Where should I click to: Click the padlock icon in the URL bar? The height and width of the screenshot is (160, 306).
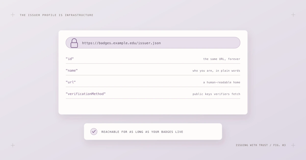click(74, 43)
